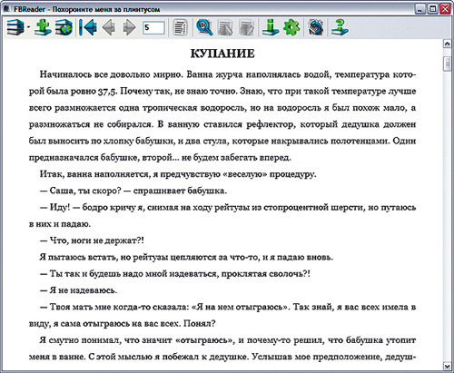Image resolution: width=454 pixels, height=373 pixels.
Task: Show the table of contents
Action: pos(181,27)
